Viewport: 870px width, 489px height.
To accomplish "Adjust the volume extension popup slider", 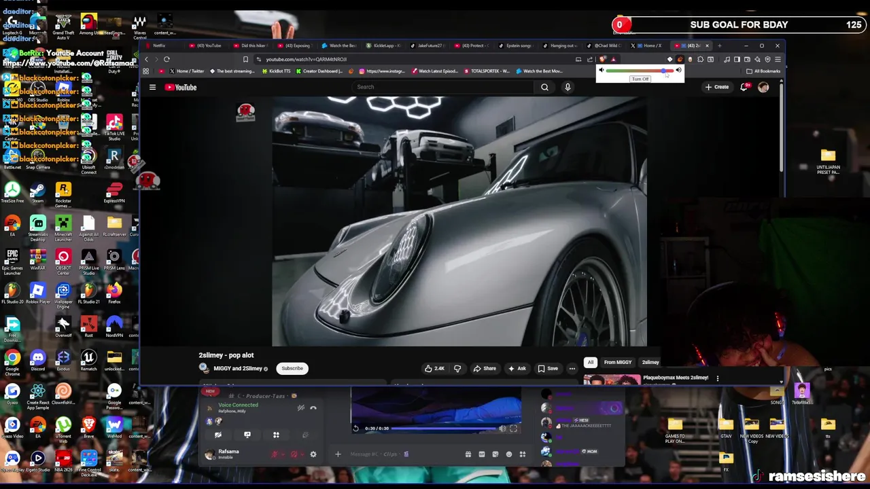I will [x=640, y=71].
